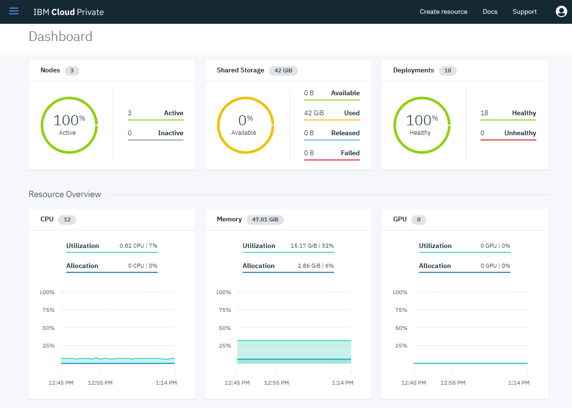This screenshot has width=572, height=408.
Task: Open the hamburger navigation menu
Action: tap(14, 11)
